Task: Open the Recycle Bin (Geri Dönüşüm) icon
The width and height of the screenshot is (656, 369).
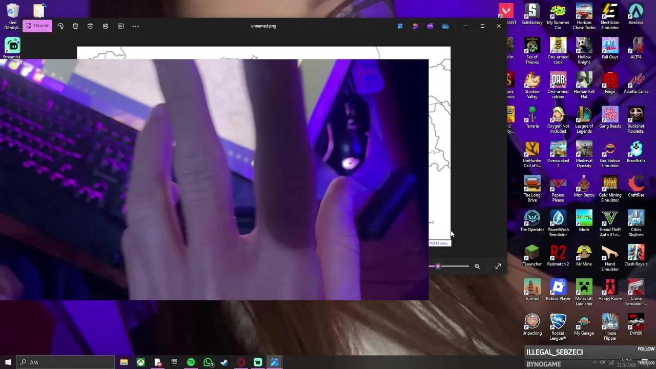Action: [x=13, y=16]
